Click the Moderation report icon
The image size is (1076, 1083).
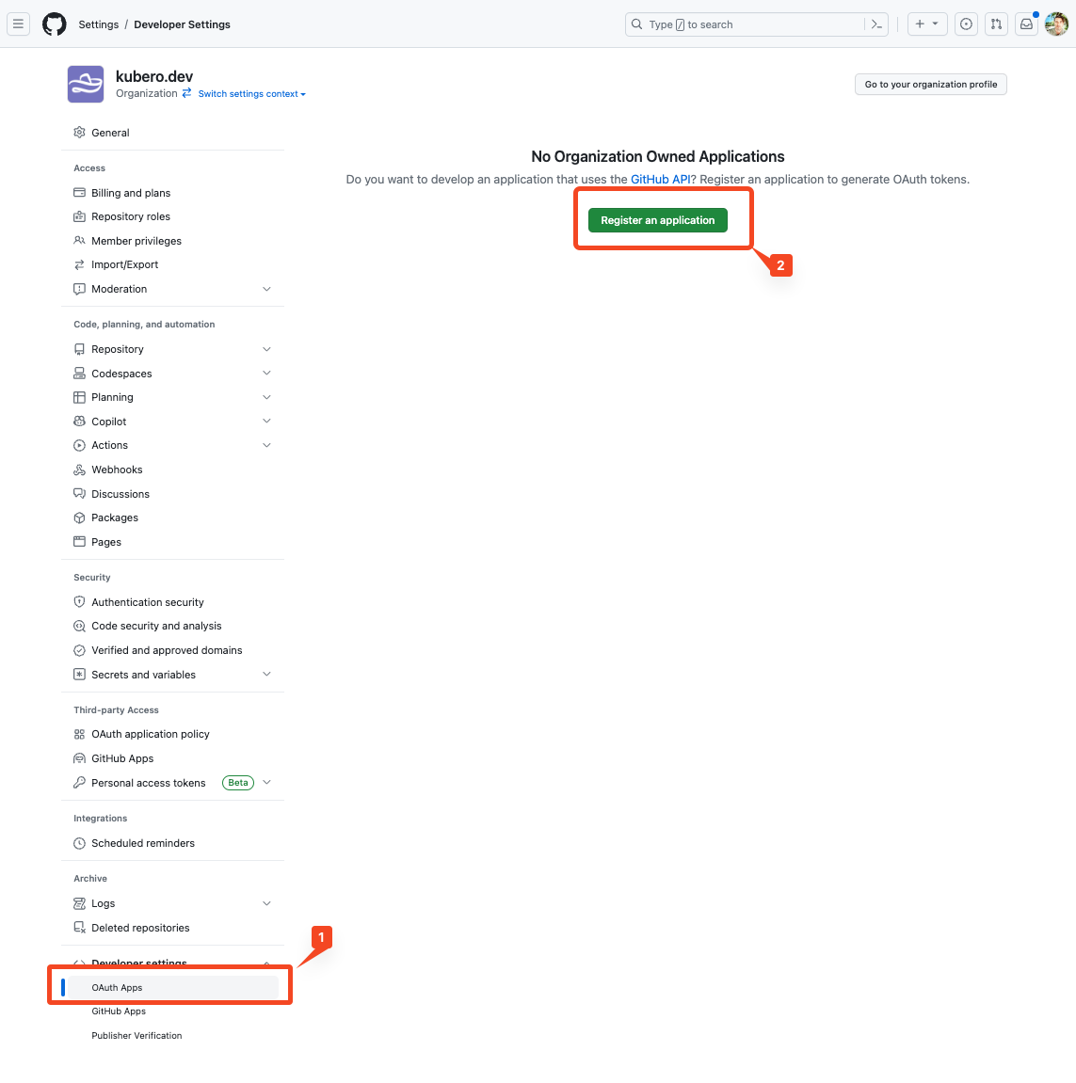(x=79, y=289)
